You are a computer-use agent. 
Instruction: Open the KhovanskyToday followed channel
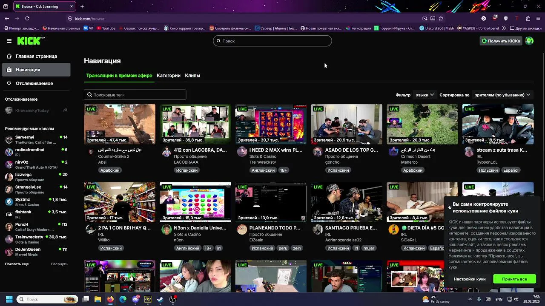click(x=36, y=110)
